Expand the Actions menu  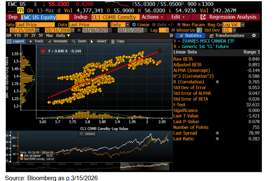tap(152, 17)
